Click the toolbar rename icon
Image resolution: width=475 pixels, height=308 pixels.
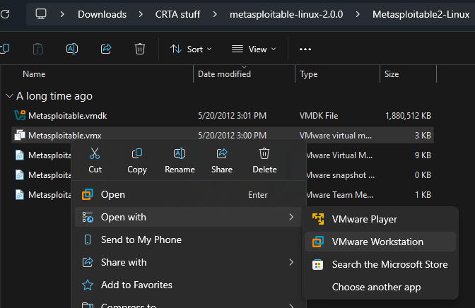pos(71,49)
